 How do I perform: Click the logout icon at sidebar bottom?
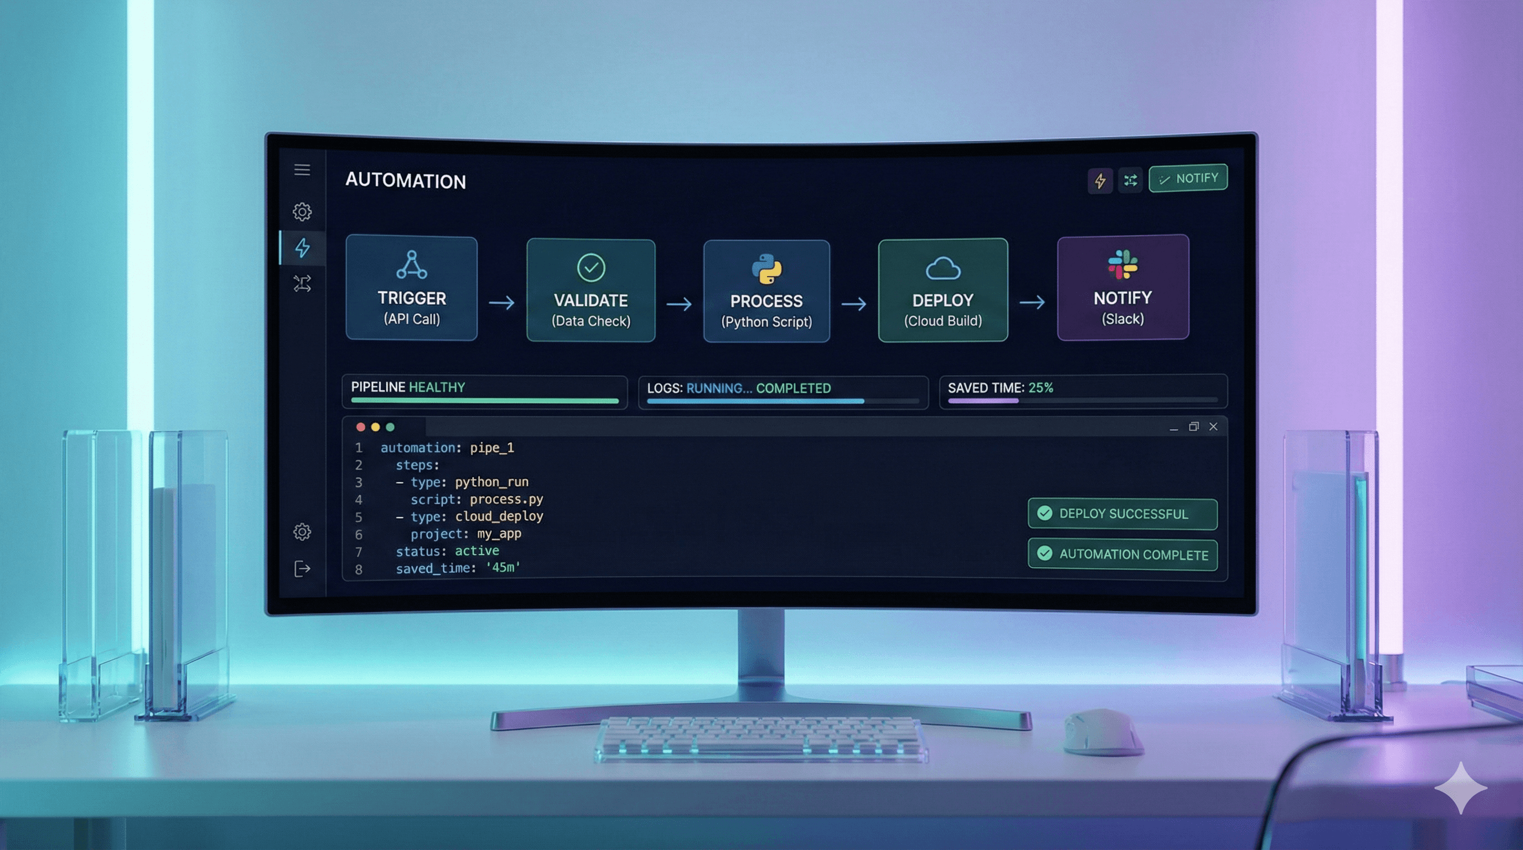302,569
